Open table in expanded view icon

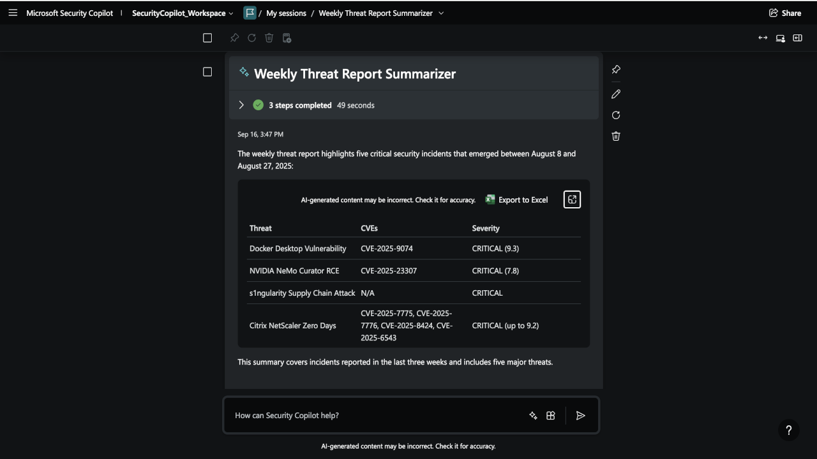572,200
